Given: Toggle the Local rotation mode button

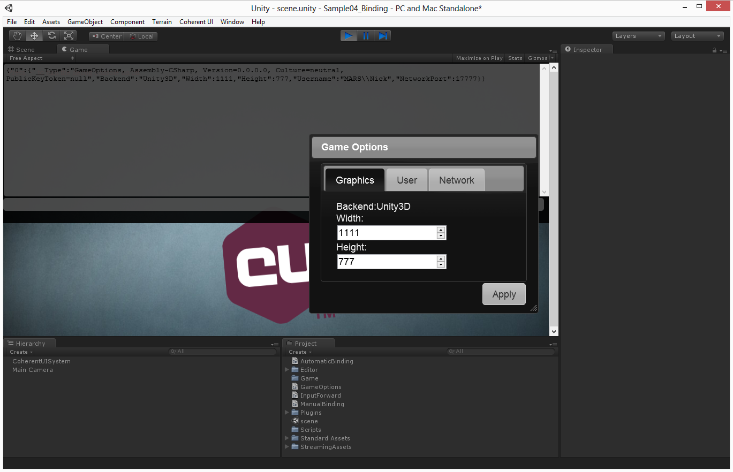Looking at the screenshot, I should point(141,36).
